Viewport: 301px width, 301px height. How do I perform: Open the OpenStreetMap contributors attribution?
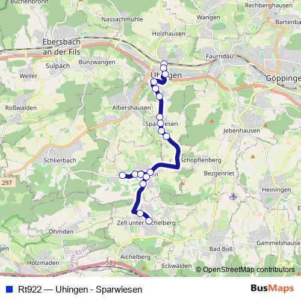pyautogui.click(x=245, y=270)
